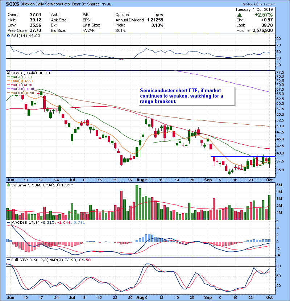Viewport: 290px width, 301px height.
Task: Click the Sep label under the stochastic panel
Action: [208, 297]
